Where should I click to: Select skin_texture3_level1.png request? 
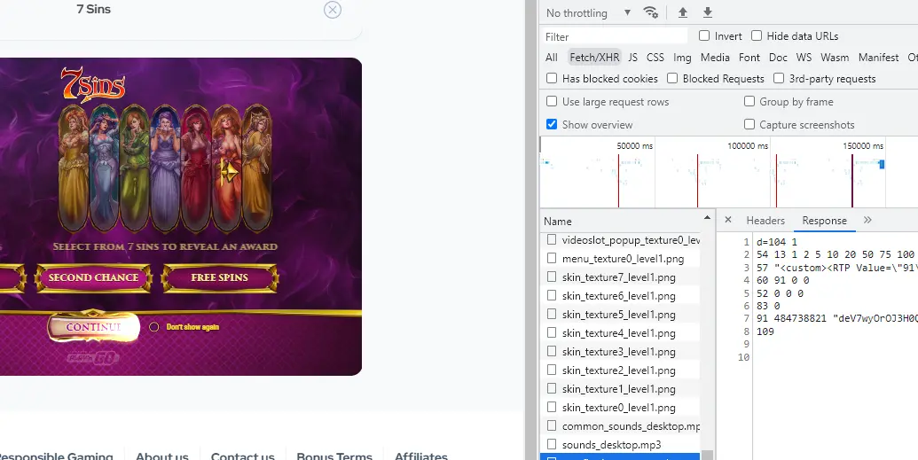(x=621, y=352)
